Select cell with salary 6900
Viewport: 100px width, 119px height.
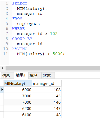click(18, 90)
